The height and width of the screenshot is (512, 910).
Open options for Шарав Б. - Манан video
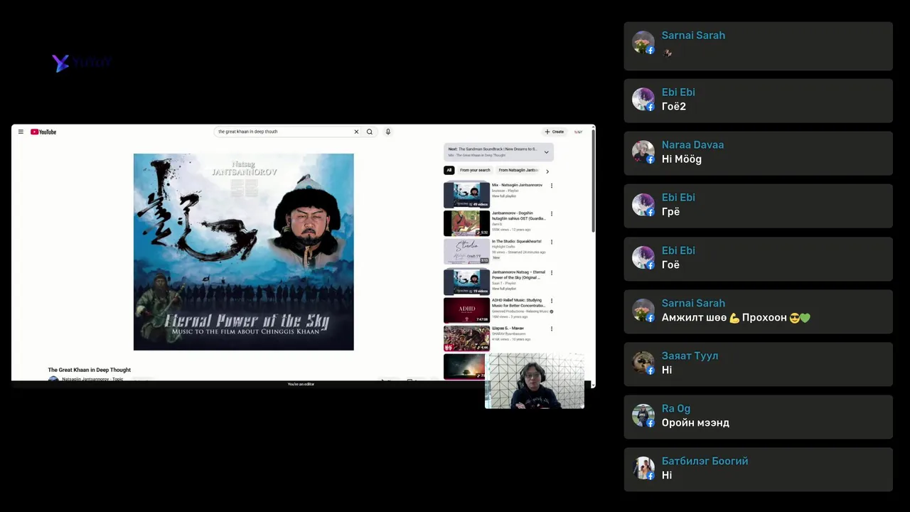(x=552, y=329)
